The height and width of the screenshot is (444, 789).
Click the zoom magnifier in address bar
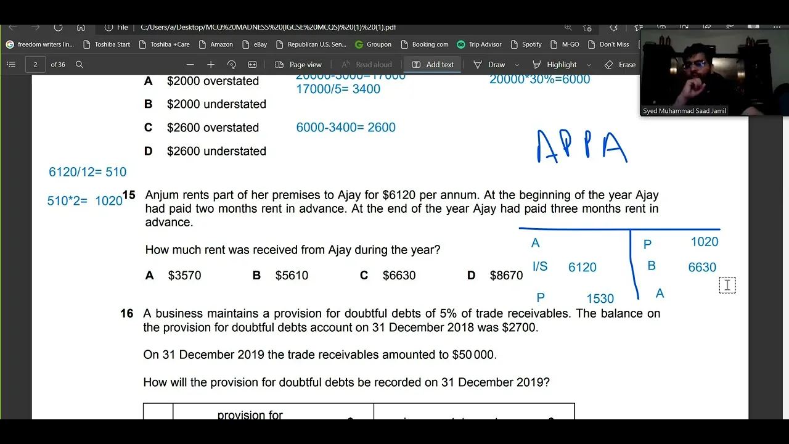pyautogui.click(x=568, y=27)
